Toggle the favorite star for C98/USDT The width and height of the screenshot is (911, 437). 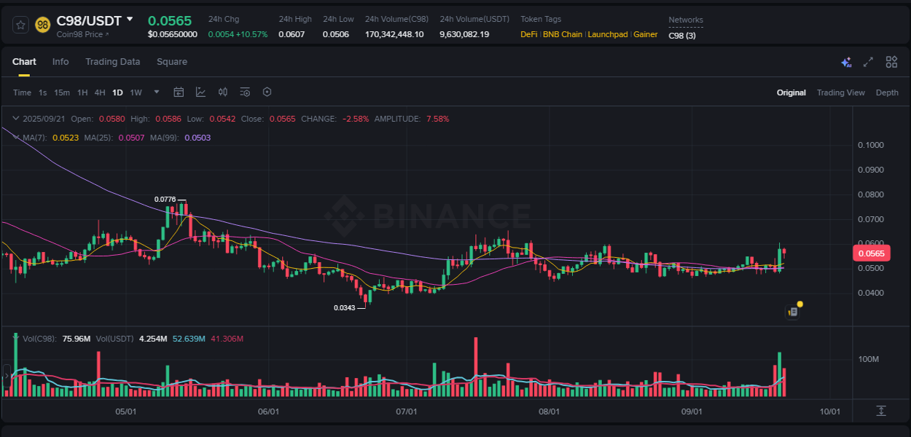20,24
